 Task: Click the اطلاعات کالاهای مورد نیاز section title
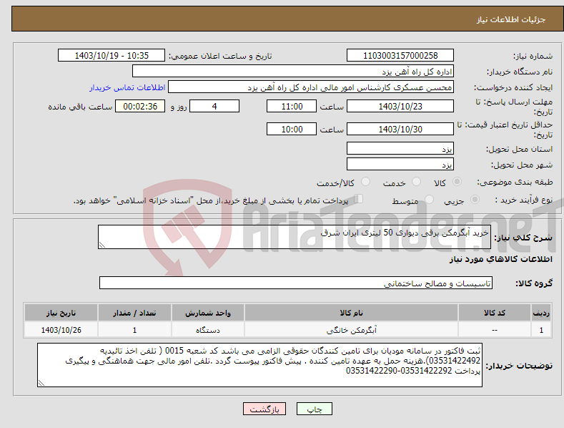[x=500, y=259]
